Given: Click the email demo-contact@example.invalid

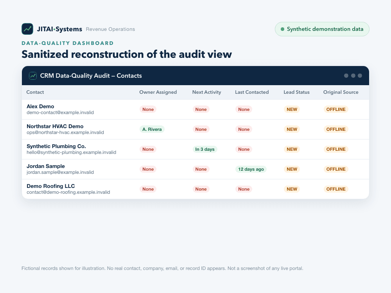Looking at the screenshot, I should tap(60, 113).
